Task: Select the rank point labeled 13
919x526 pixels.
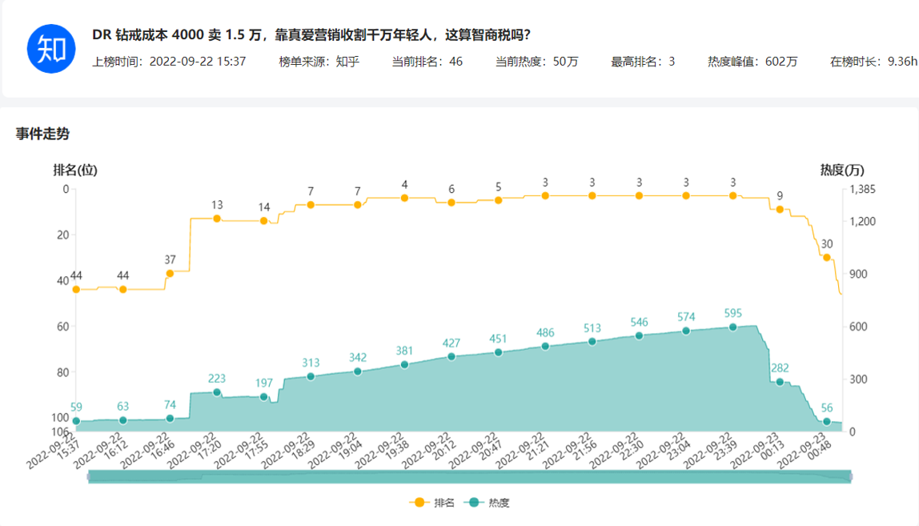Action: [216, 219]
